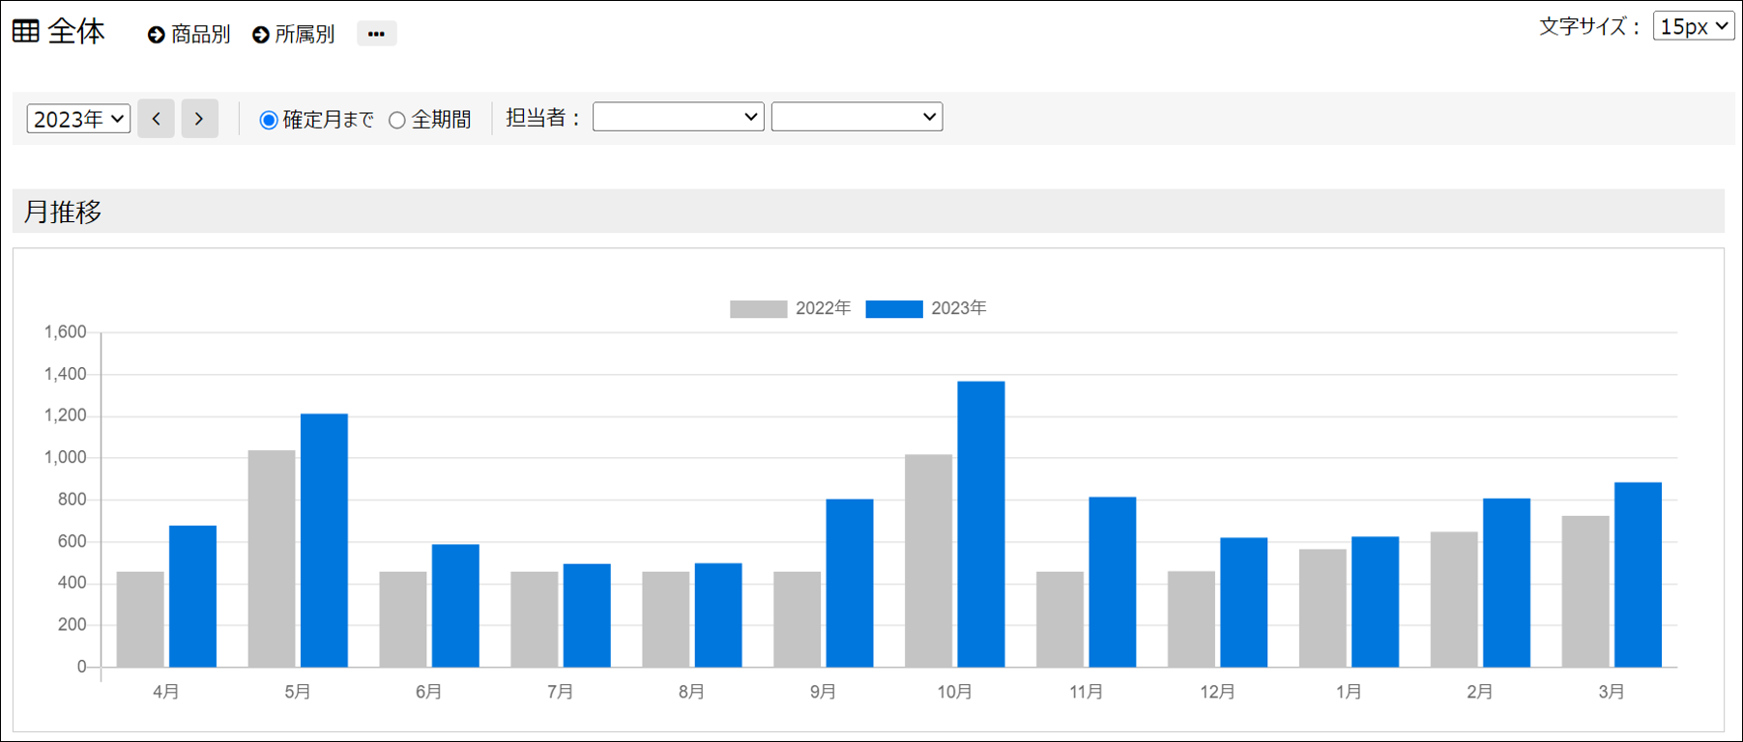Switch to the 商品別 view

[x=200, y=35]
